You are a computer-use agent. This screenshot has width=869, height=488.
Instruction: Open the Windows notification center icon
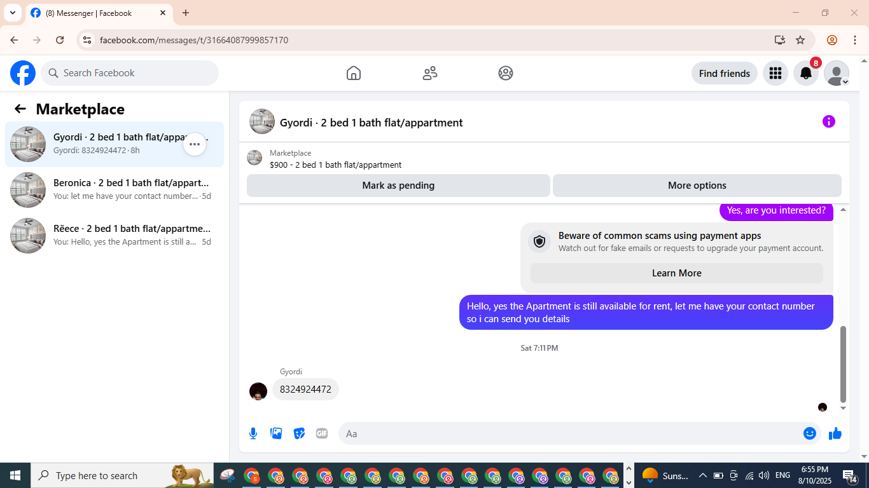click(849, 475)
